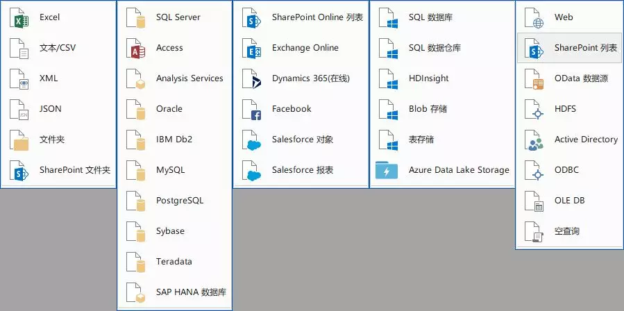The image size is (624, 311).
Task: Click the Dynamics 365(在线) label
Action: (311, 78)
